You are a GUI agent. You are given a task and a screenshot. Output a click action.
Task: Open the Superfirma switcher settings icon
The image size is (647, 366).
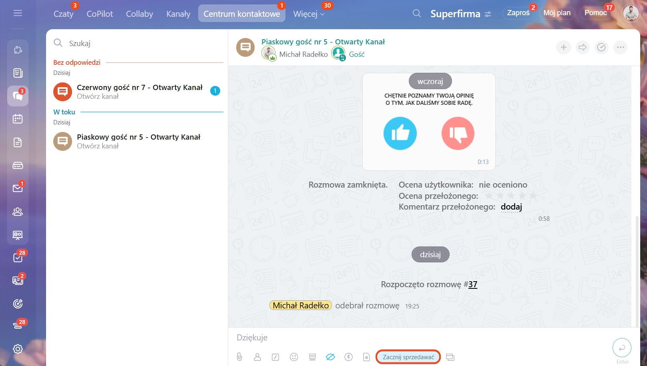click(x=488, y=14)
